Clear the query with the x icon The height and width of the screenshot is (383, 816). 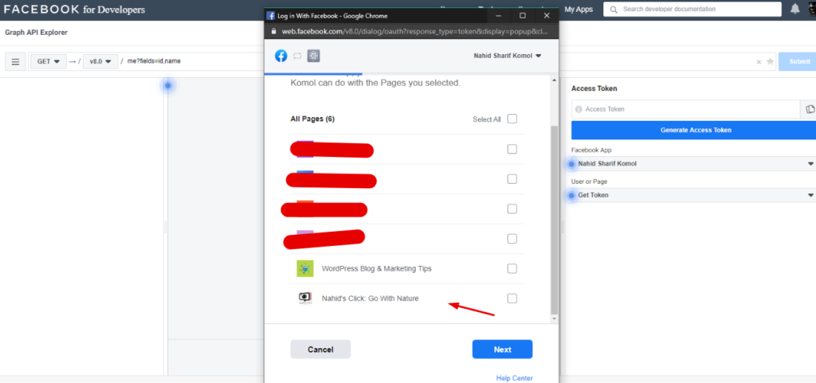(759, 62)
